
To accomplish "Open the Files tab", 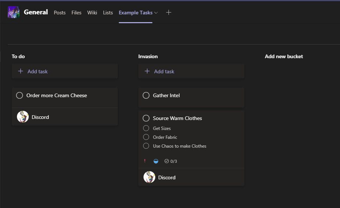I will click(77, 13).
